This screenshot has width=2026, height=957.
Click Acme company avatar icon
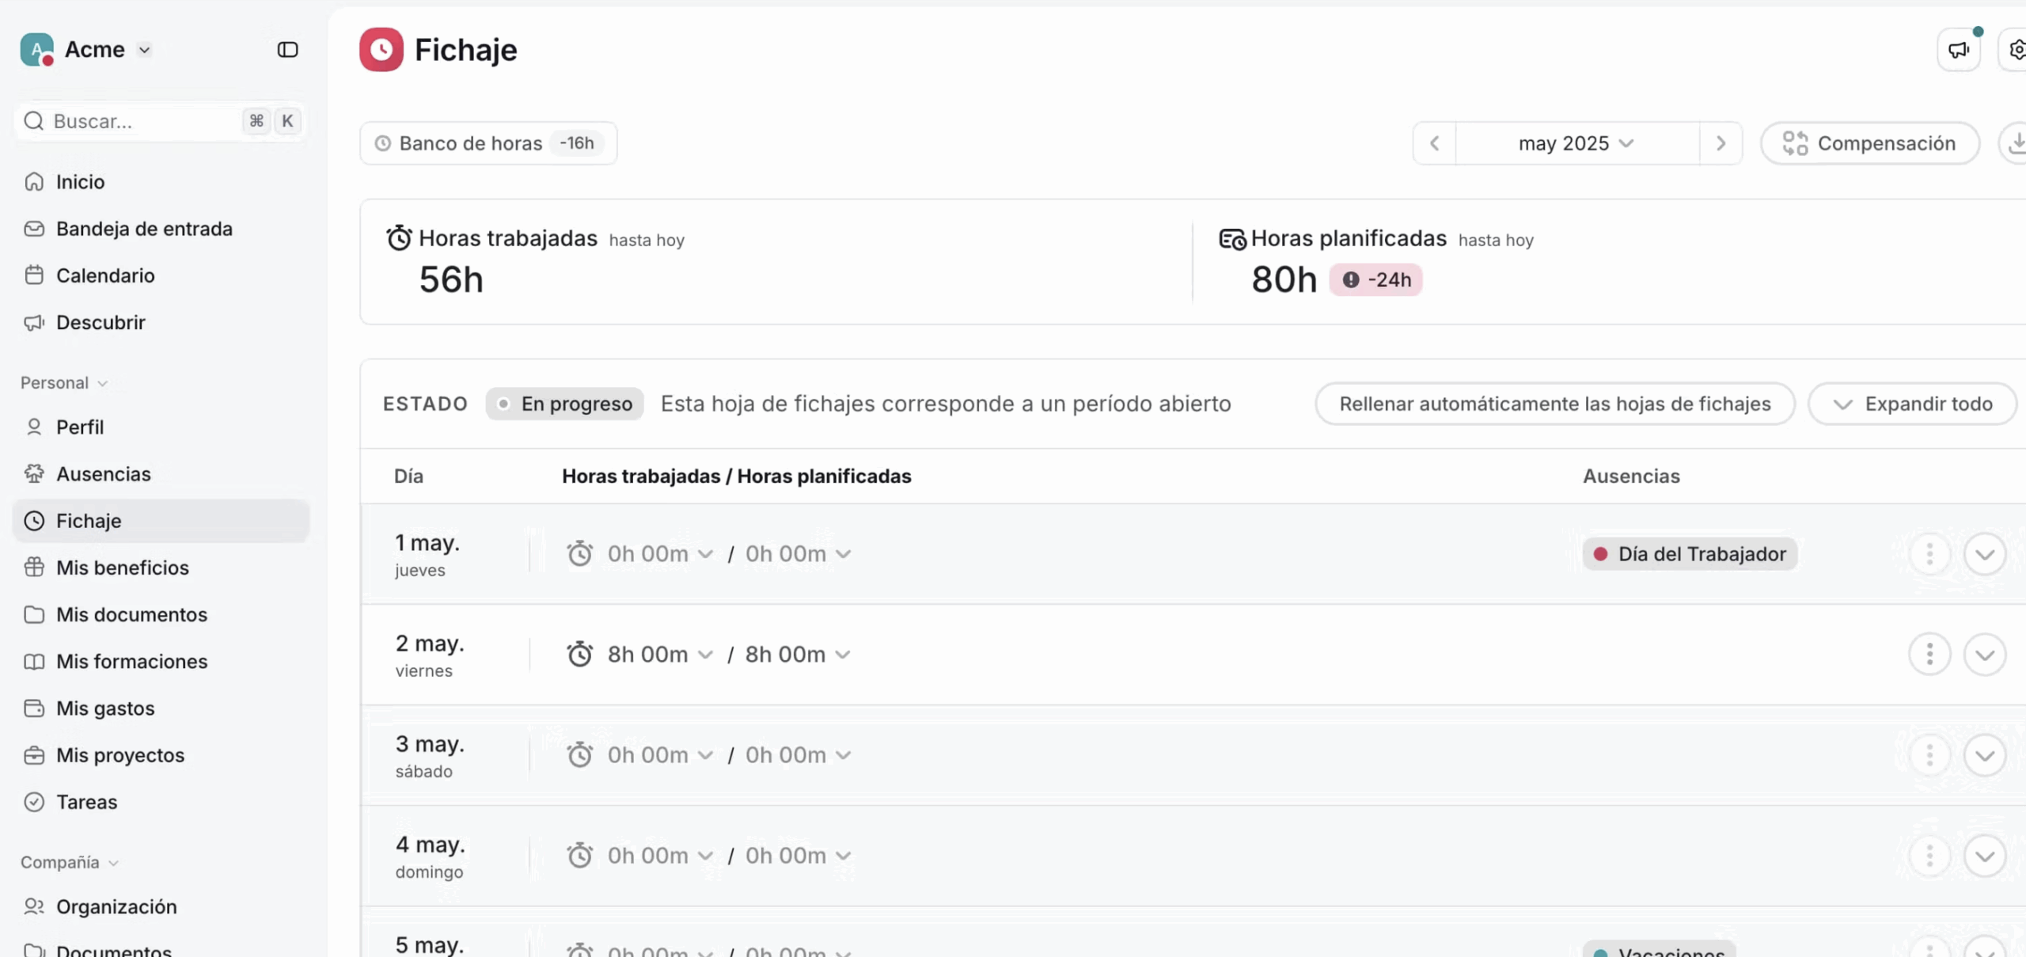click(36, 50)
